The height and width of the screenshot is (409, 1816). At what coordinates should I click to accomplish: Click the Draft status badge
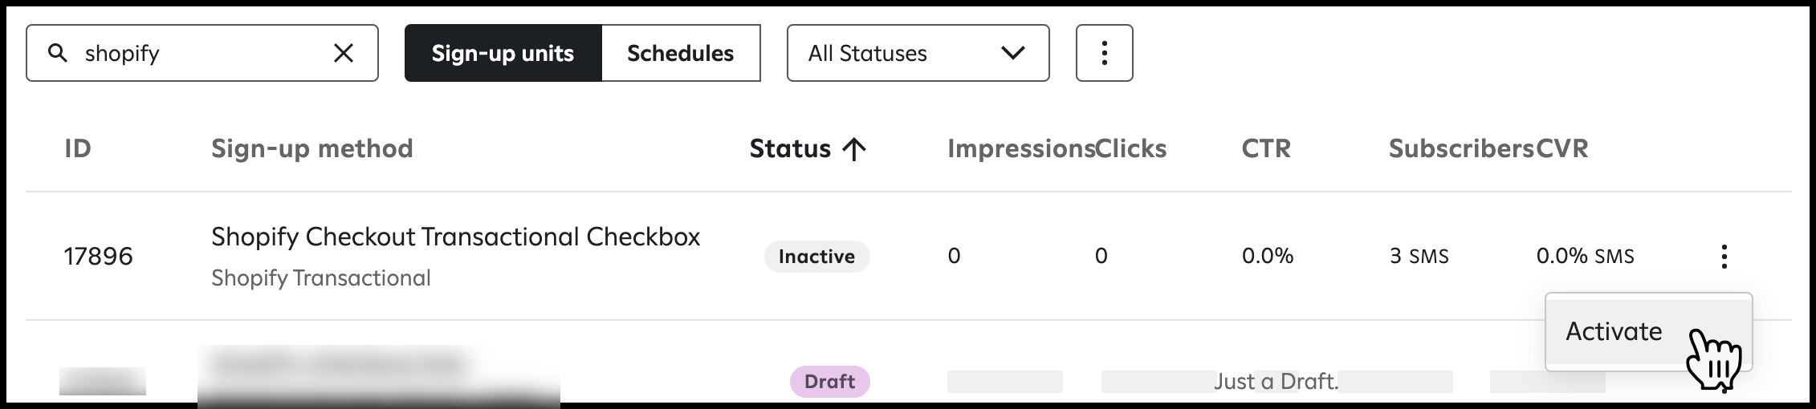(829, 381)
